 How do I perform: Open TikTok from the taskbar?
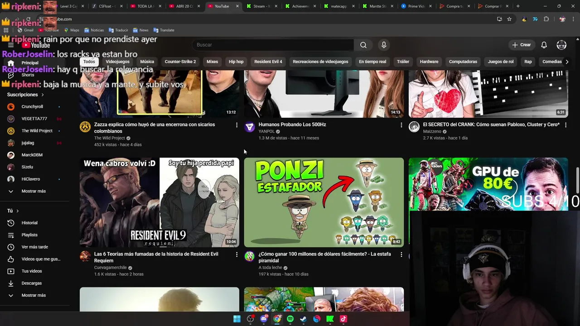coord(343,319)
